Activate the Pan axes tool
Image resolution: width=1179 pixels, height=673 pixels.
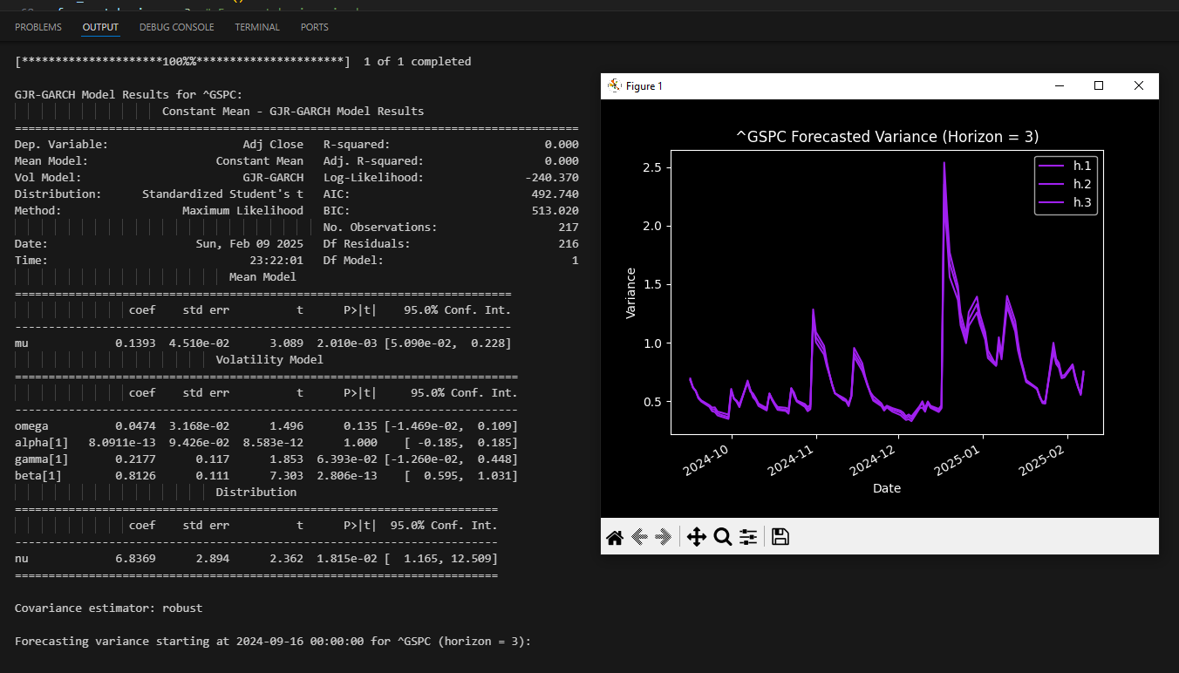coord(696,537)
